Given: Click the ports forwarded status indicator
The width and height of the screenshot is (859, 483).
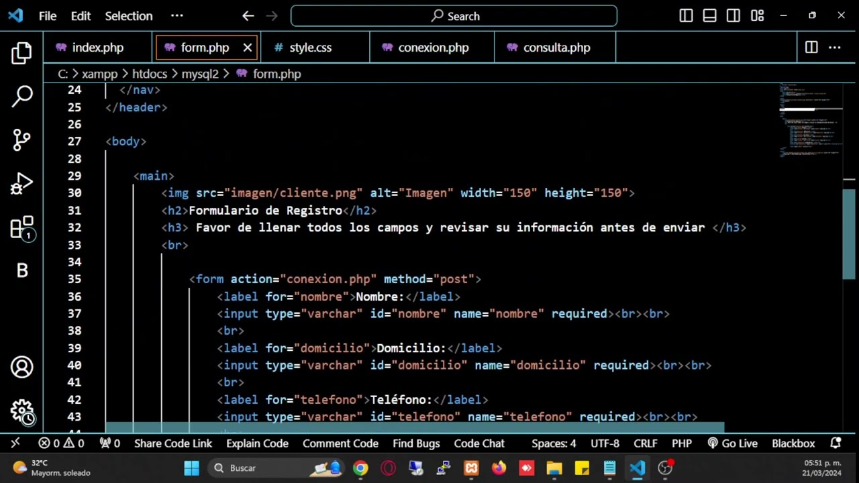Looking at the screenshot, I should 110,443.
